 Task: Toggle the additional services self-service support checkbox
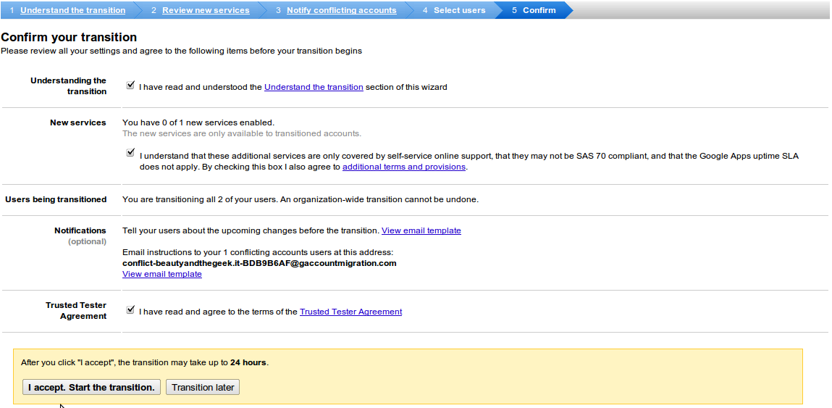[x=130, y=153]
